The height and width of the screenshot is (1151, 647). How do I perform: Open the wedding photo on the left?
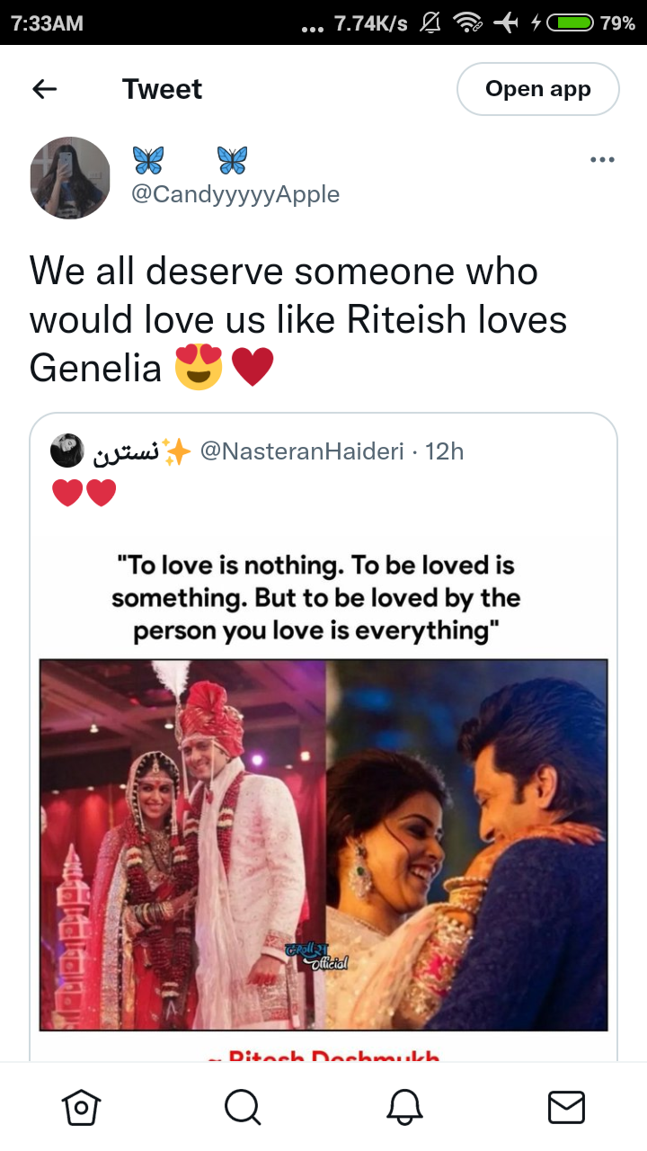coord(182,844)
